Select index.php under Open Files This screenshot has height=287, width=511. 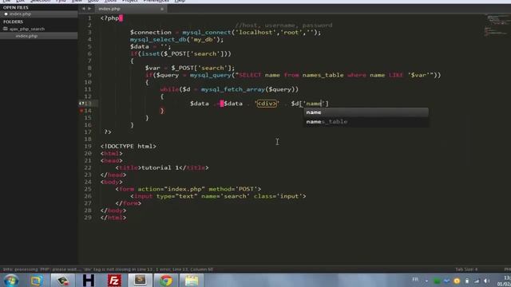pos(39,14)
